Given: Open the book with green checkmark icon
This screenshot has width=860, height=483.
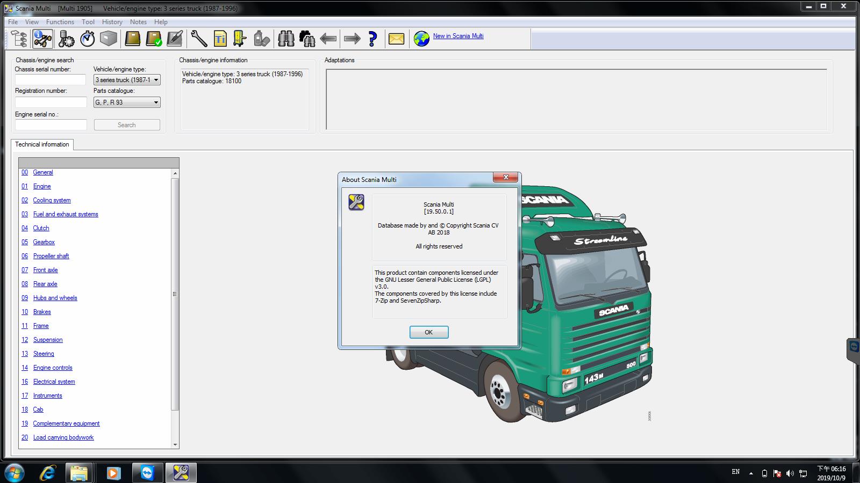Looking at the screenshot, I should (154, 39).
